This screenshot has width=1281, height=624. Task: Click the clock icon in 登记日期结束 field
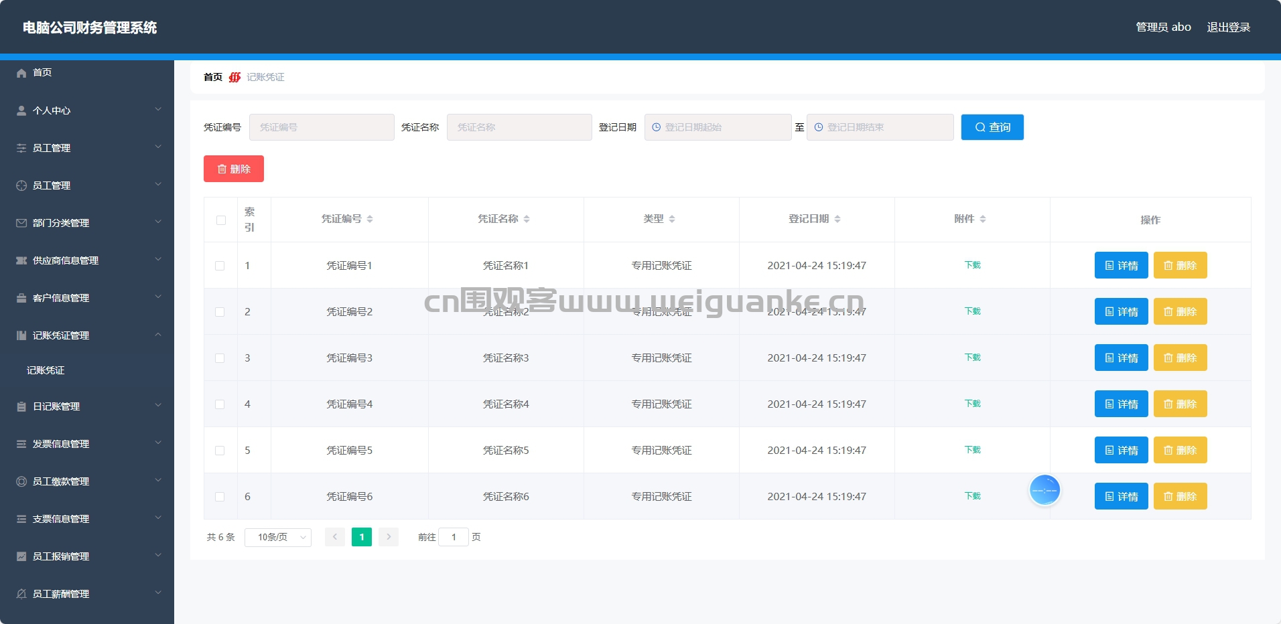pos(819,127)
